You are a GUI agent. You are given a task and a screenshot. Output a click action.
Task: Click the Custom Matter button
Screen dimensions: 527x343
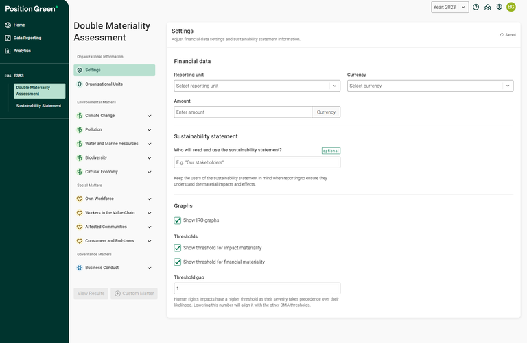point(134,293)
